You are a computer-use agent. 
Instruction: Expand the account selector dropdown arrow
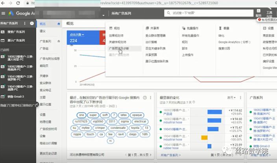(103, 15)
